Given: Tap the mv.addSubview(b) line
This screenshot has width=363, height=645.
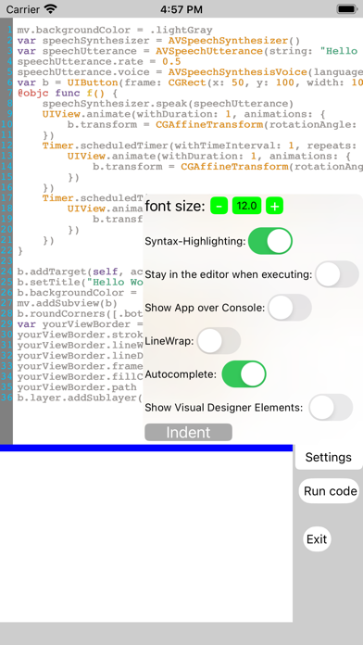Looking at the screenshot, I should tap(68, 303).
